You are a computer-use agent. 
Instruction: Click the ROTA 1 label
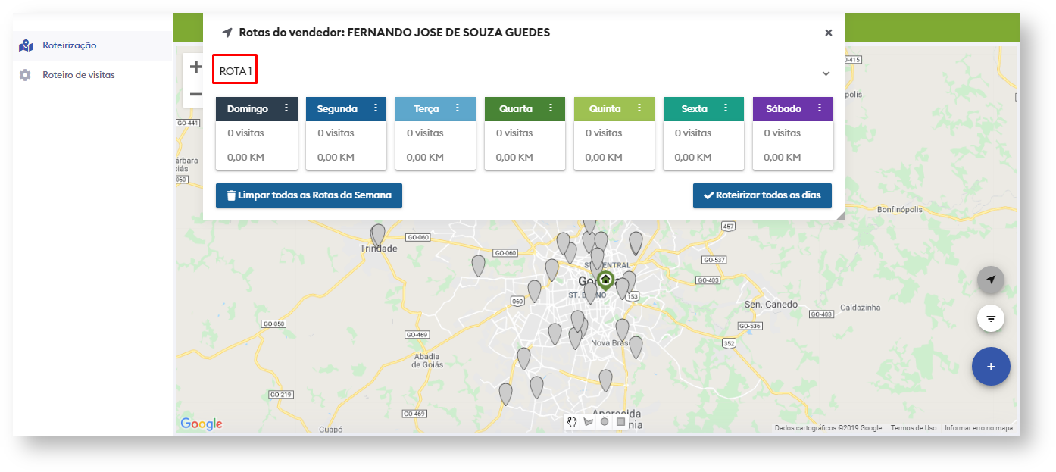tap(236, 71)
